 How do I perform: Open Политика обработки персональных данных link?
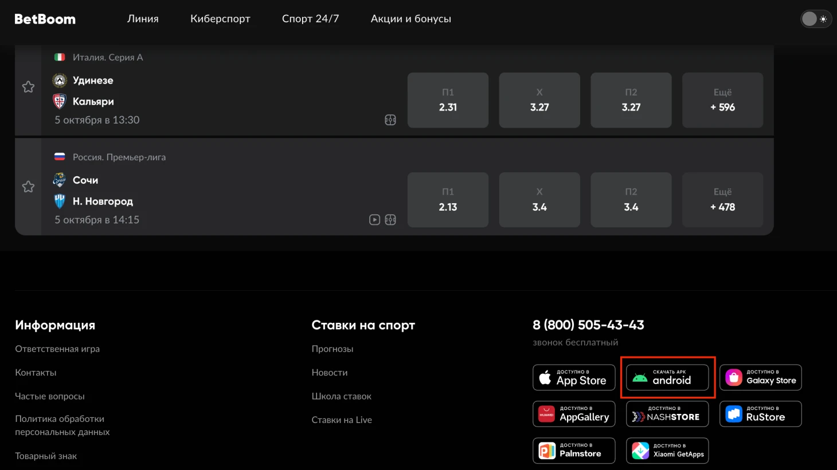coord(62,425)
